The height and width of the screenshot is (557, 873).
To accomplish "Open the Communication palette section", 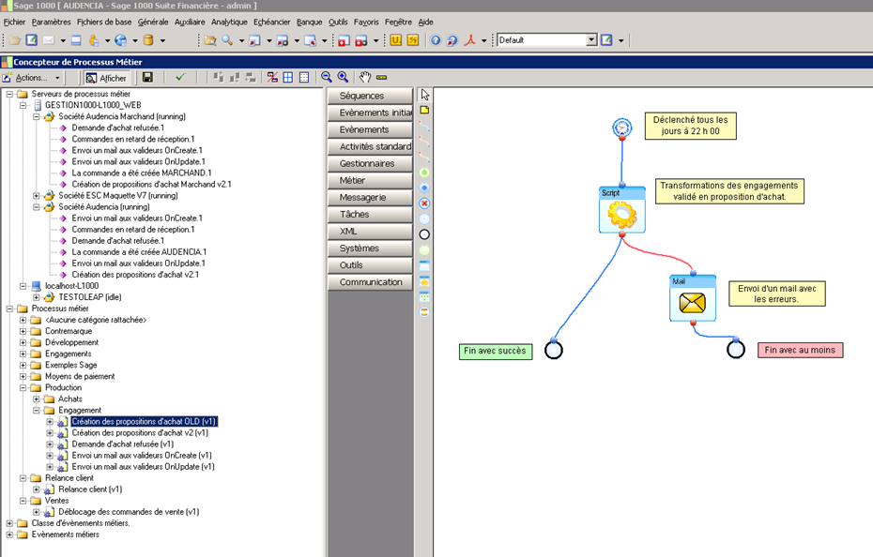I will pyautogui.click(x=370, y=282).
